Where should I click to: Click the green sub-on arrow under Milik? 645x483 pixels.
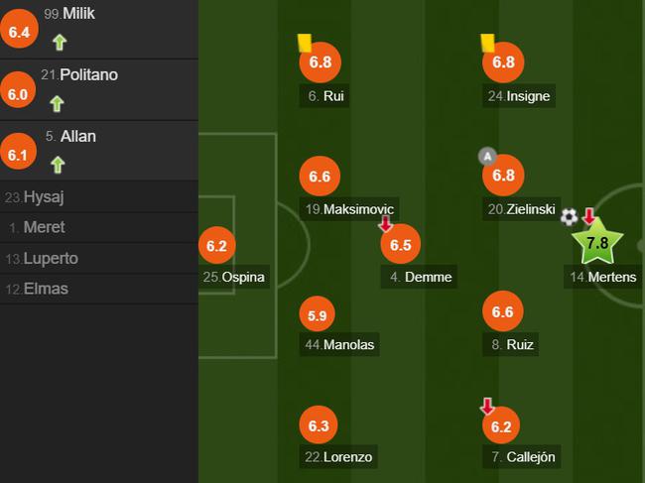coord(59,42)
